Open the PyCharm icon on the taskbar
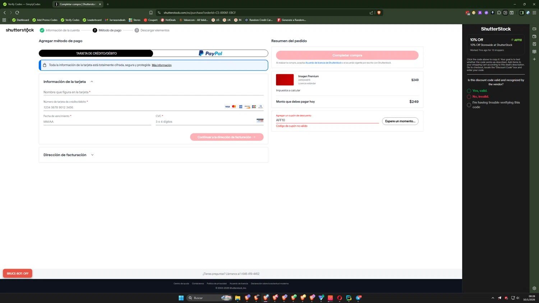Viewport: 539px width, 303px height. pyautogui.click(x=349, y=298)
